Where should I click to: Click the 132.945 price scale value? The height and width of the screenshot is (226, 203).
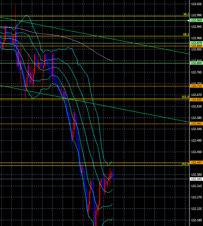click(x=197, y=27)
